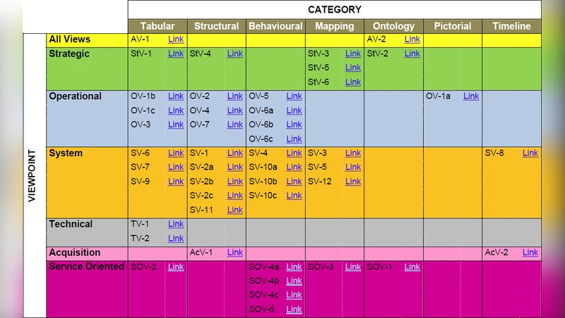This screenshot has width=565, height=318.
Task: Select the CATEGORY header cell
Action: point(334,10)
